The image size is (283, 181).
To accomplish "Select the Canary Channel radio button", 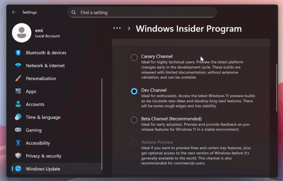I will [x=134, y=57].
